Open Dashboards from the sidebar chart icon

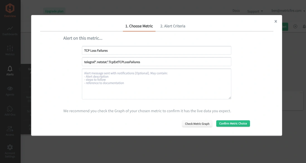click(10, 28)
